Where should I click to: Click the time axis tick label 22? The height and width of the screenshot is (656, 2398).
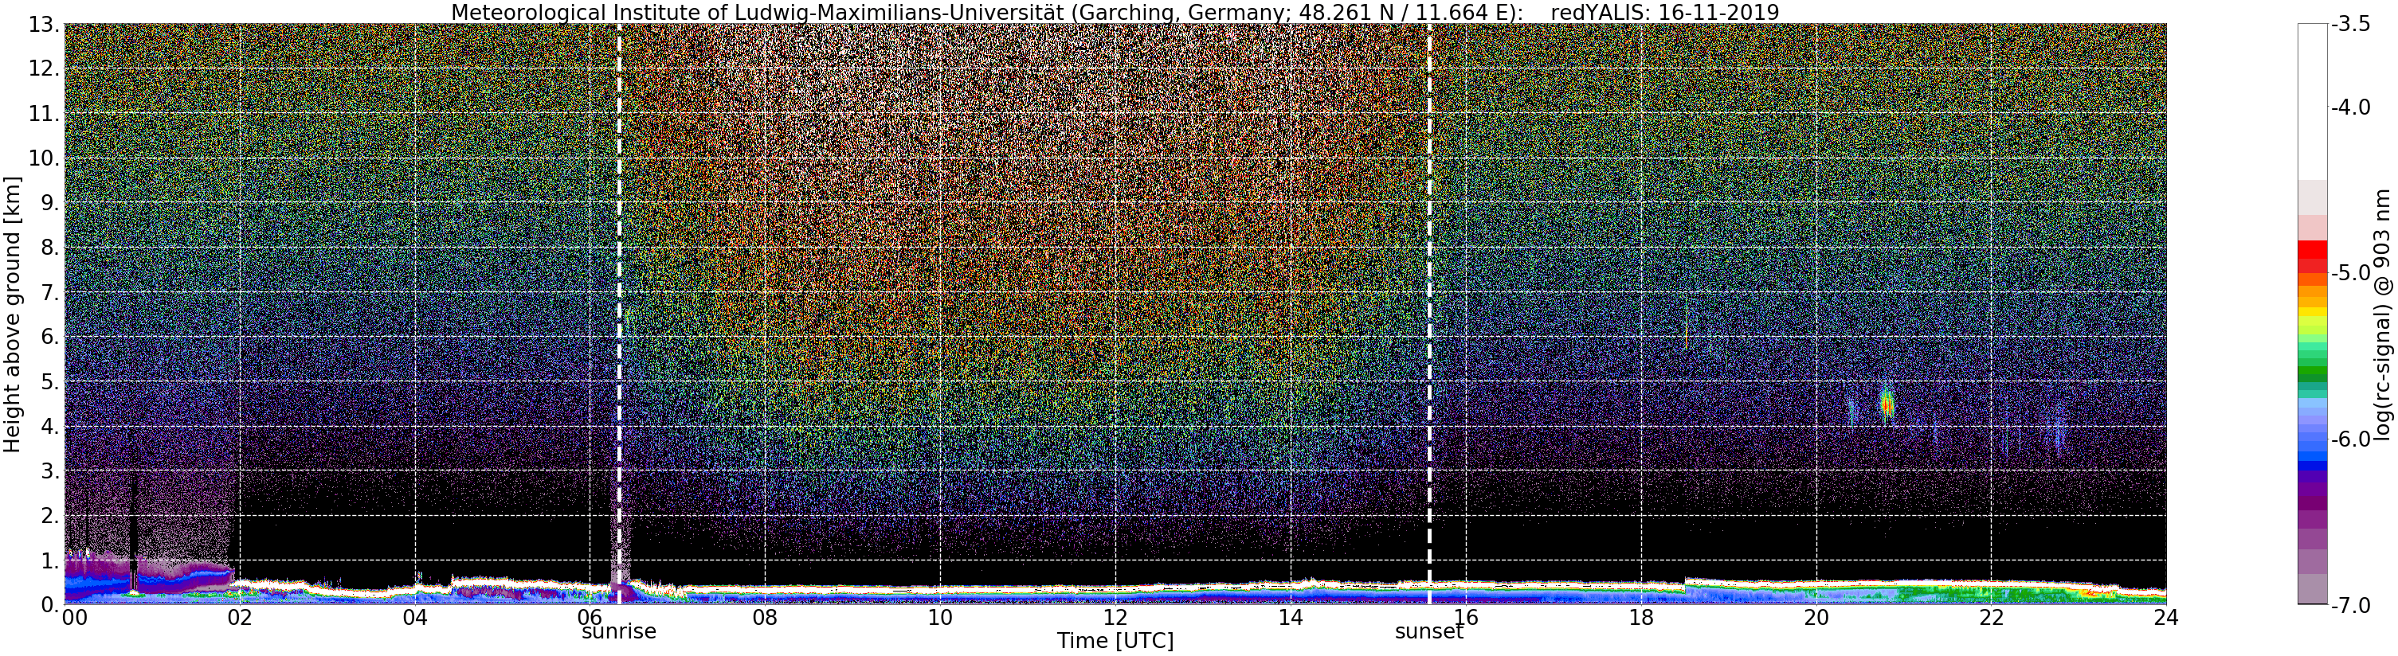(x=1991, y=618)
